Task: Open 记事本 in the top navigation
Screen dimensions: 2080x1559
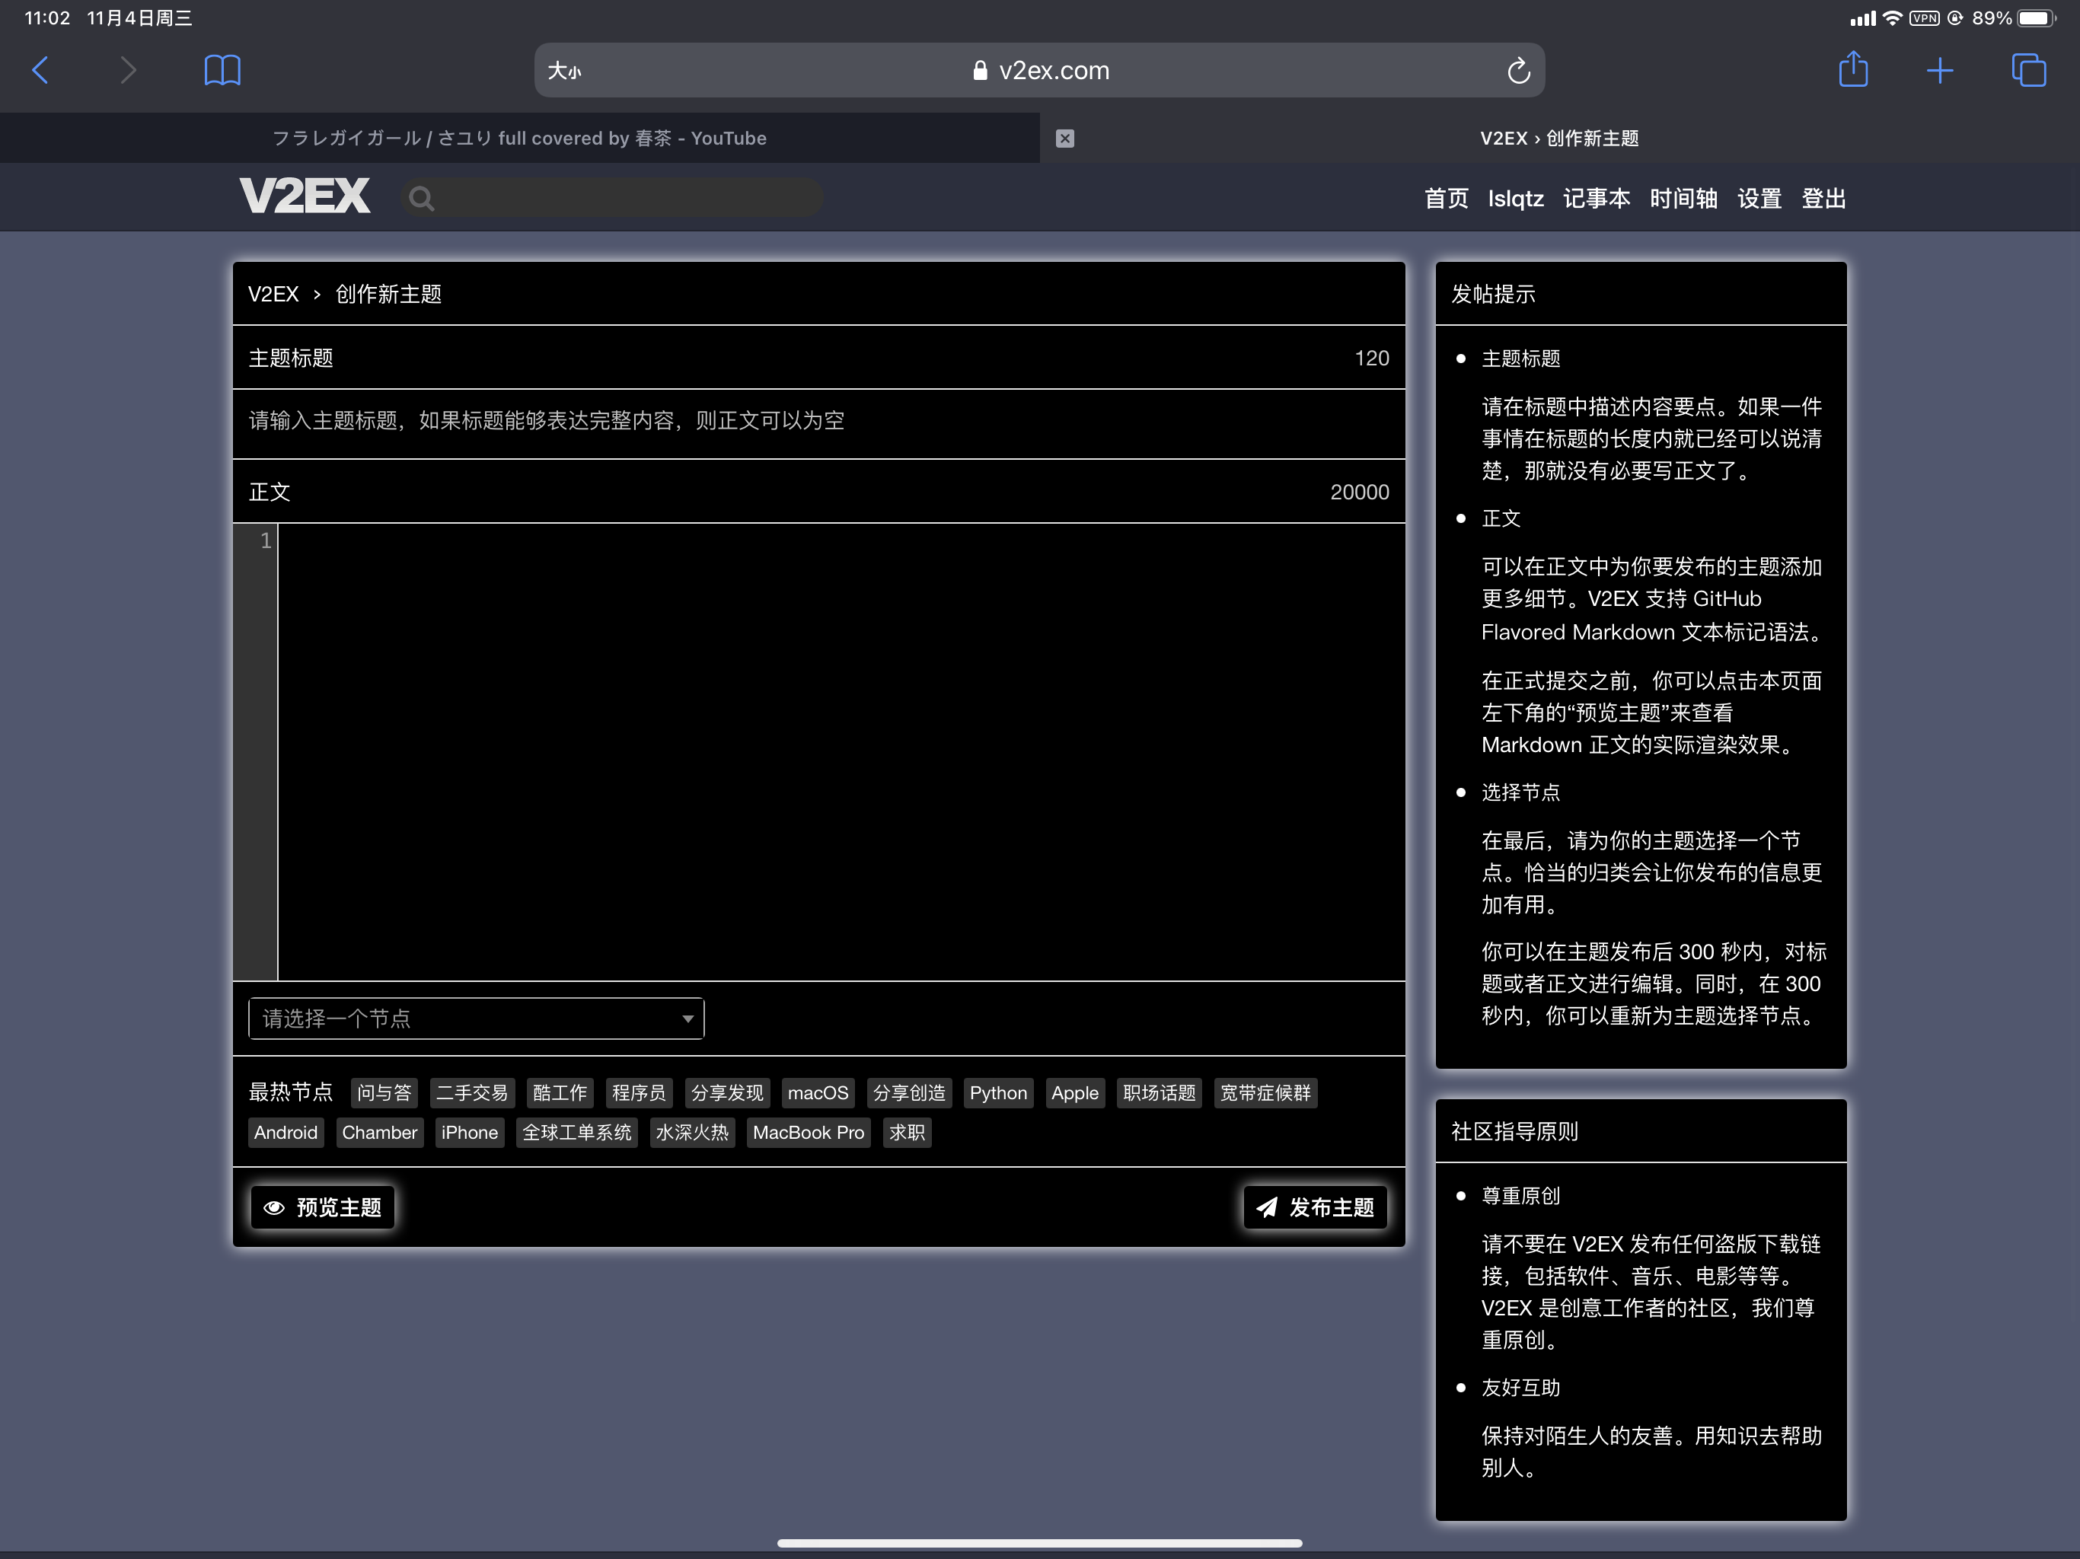Action: (1596, 199)
